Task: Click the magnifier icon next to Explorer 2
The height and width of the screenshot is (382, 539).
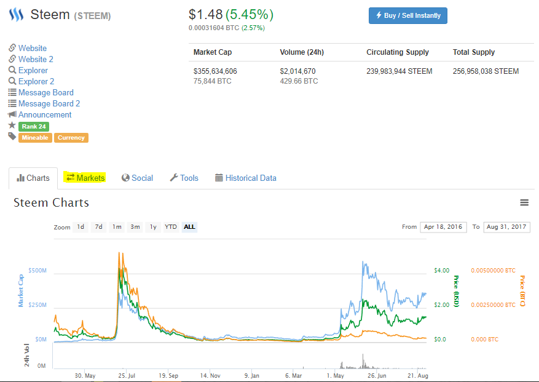Action: [x=12, y=81]
